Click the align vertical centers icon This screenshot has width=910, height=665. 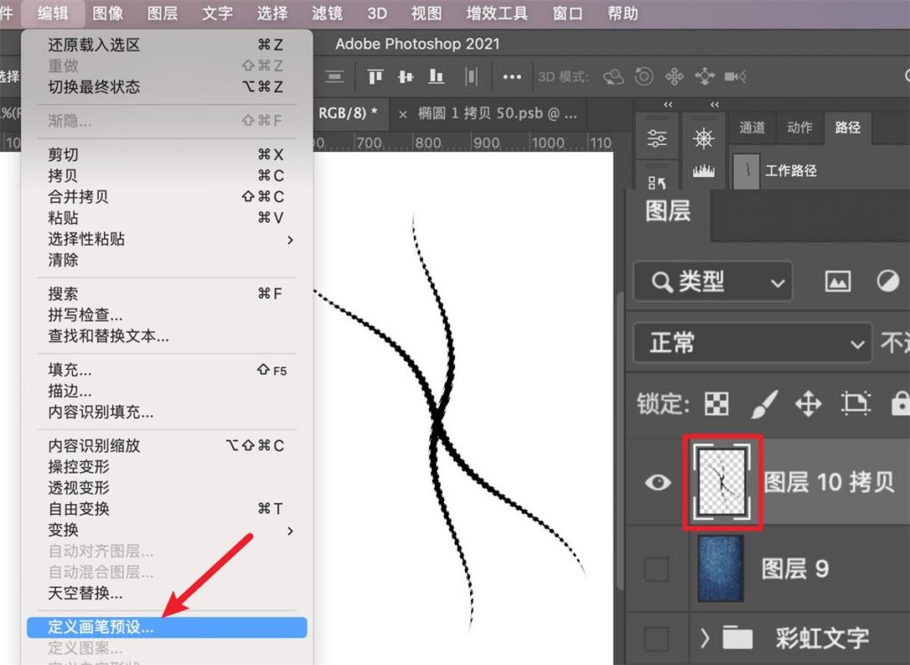[x=405, y=76]
